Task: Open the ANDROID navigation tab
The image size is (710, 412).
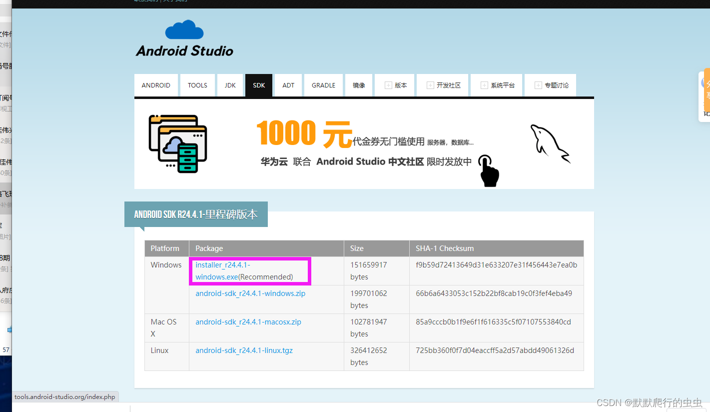Action: [156, 85]
